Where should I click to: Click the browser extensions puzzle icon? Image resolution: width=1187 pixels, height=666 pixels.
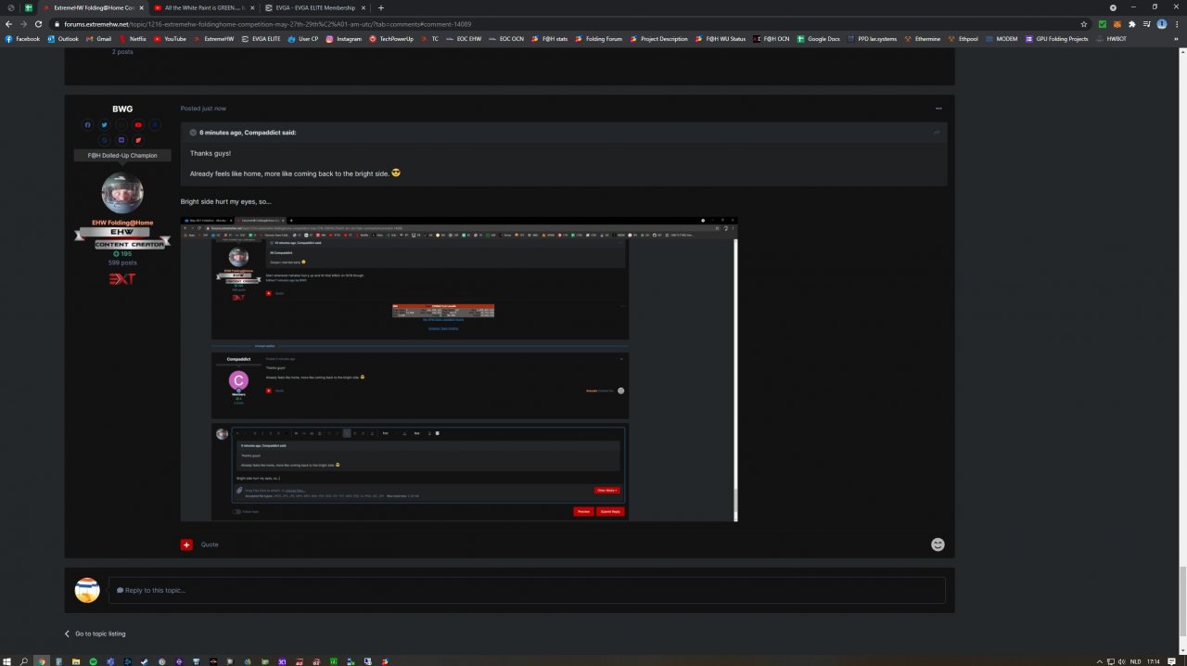tap(1131, 24)
